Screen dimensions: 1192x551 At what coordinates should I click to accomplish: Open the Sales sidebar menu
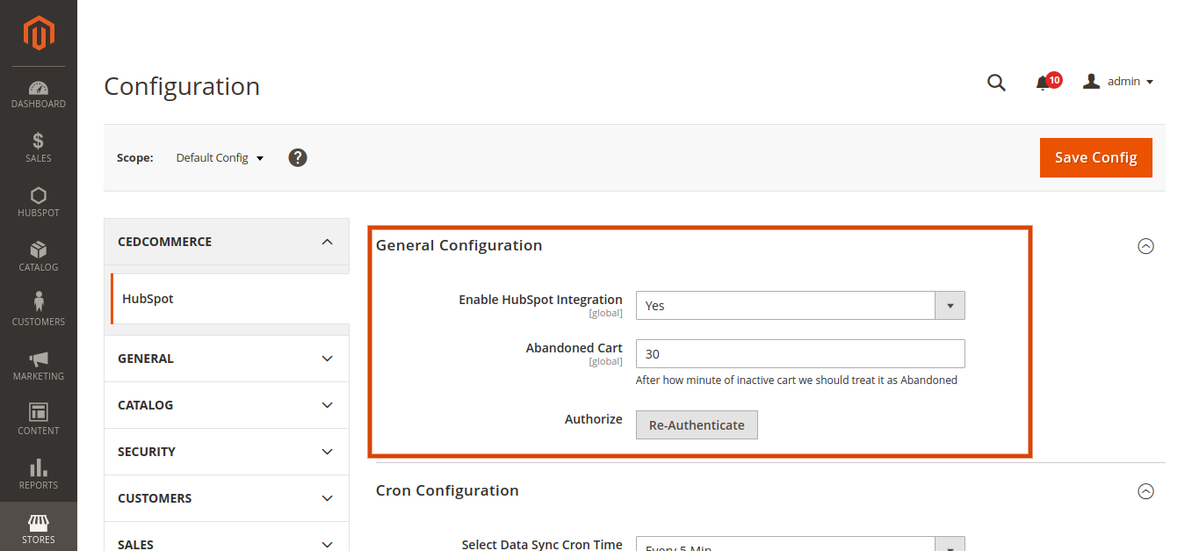39,148
